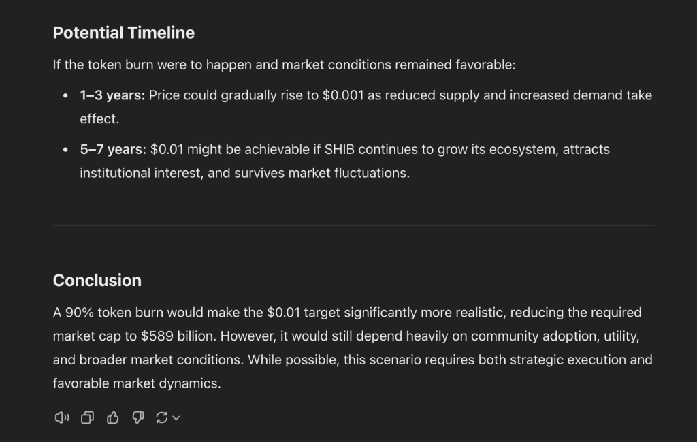Image resolution: width=697 pixels, height=442 pixels.
Task: Click the Read Aloud speaker icon
Action: 61,417
